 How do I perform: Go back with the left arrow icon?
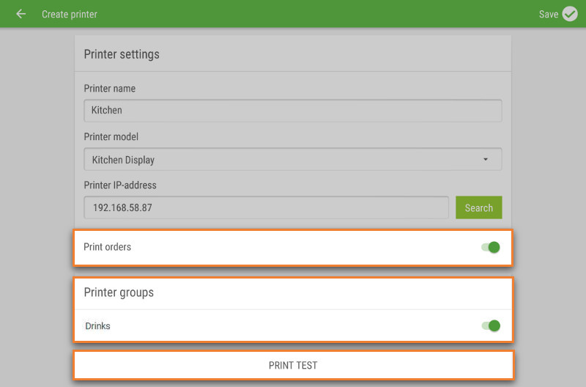pos(21,14)
